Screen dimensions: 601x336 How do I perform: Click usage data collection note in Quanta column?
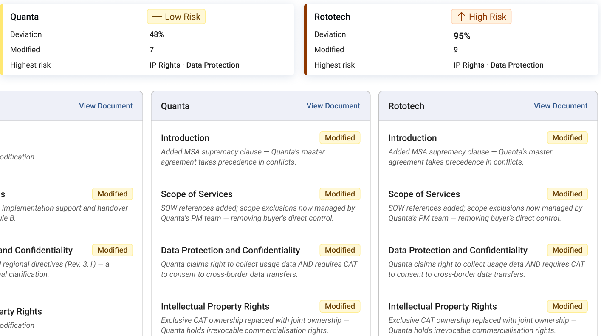259,269
